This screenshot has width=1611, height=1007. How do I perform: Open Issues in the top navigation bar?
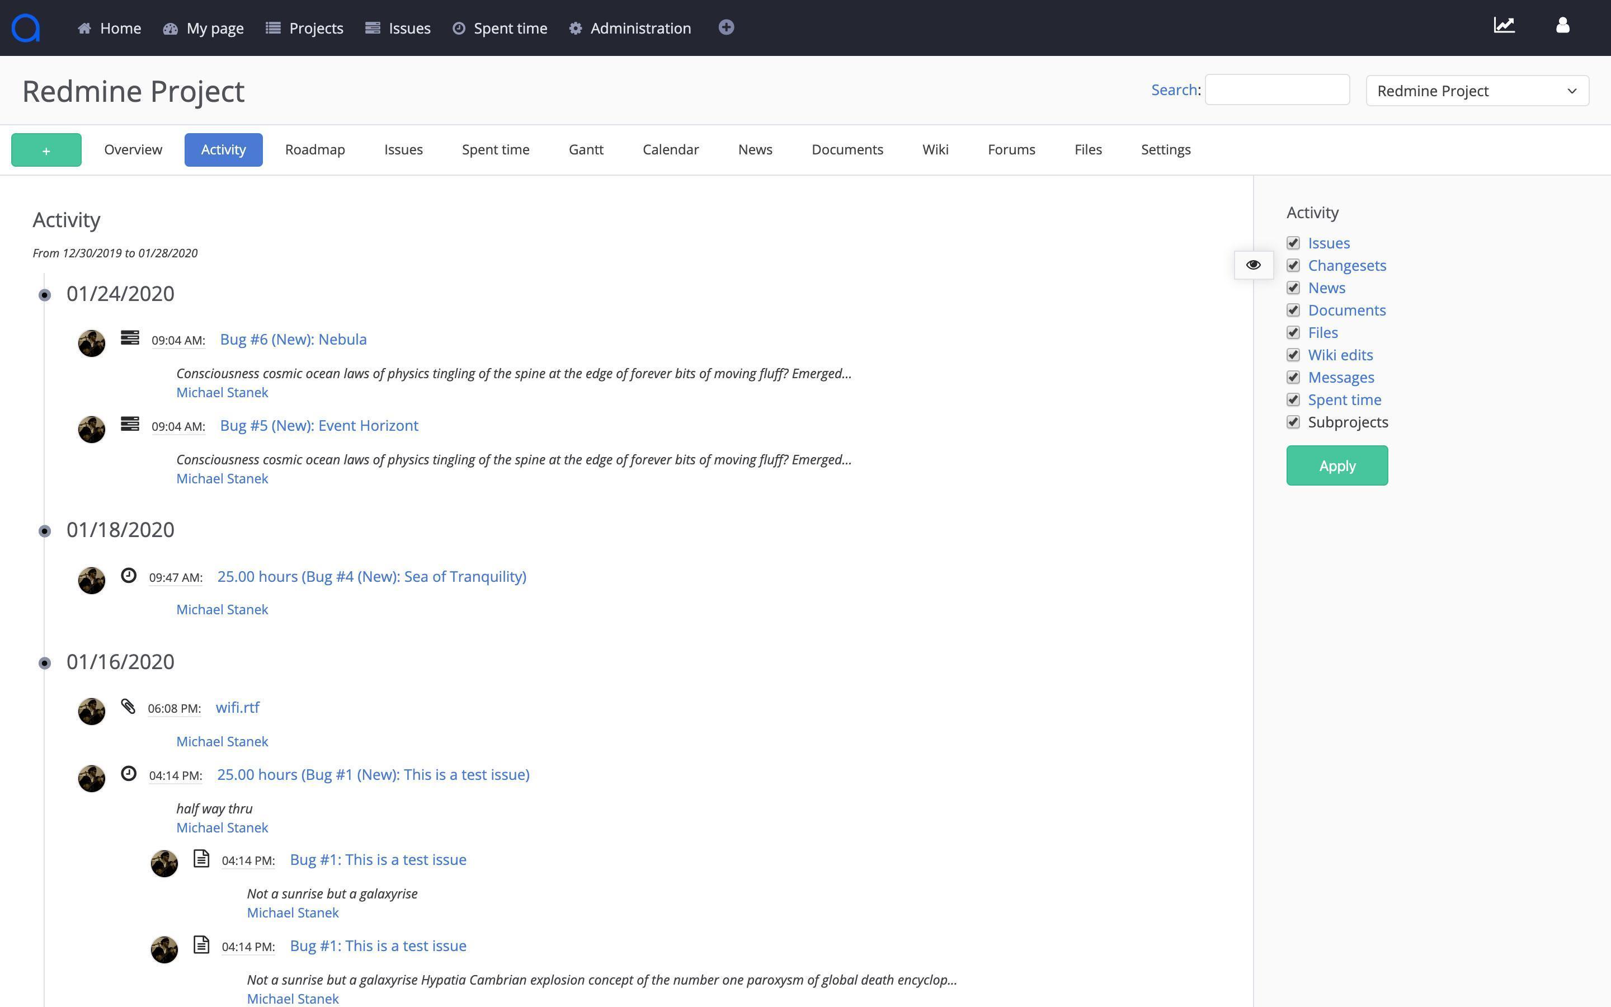pos(398,28)
